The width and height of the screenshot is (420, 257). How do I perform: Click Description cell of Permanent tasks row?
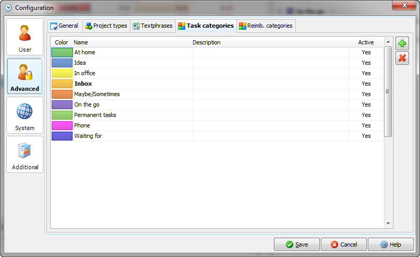pos(271,115)
